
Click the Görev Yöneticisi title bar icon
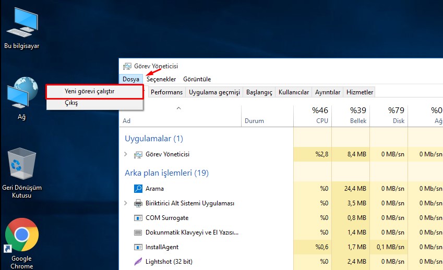(x=127, y=66)
